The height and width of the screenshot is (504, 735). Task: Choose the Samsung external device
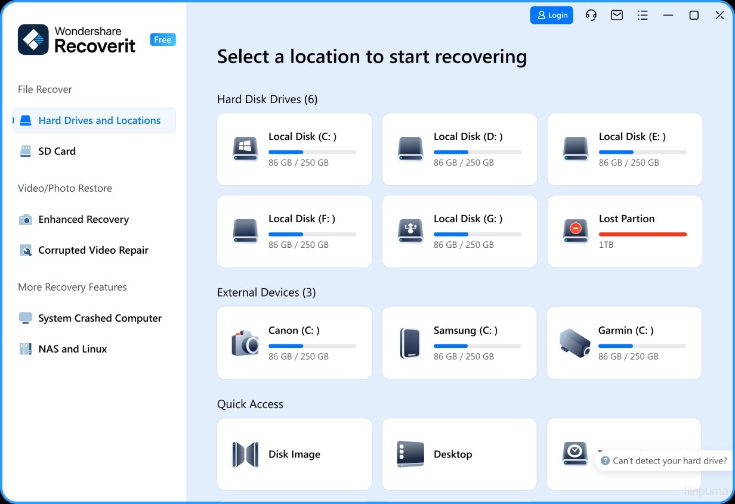(459, 343)
